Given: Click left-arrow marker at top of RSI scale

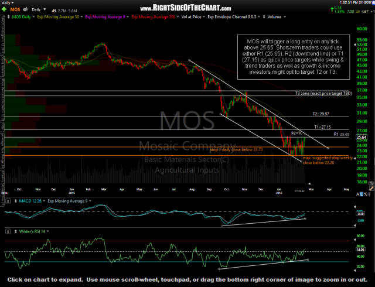Looking at the screenshot, I should (355, 240).
